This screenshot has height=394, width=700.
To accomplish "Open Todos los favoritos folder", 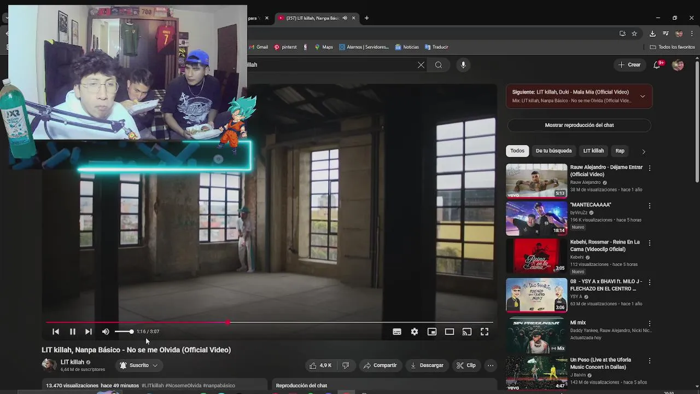I will (x=673, y=47).
